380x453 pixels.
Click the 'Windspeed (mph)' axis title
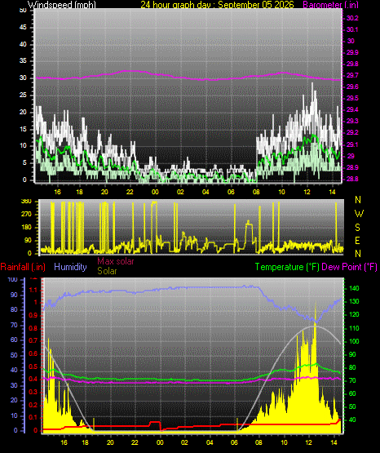coord(61,5)
